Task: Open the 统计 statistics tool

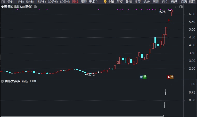Action: coord(147,2)
